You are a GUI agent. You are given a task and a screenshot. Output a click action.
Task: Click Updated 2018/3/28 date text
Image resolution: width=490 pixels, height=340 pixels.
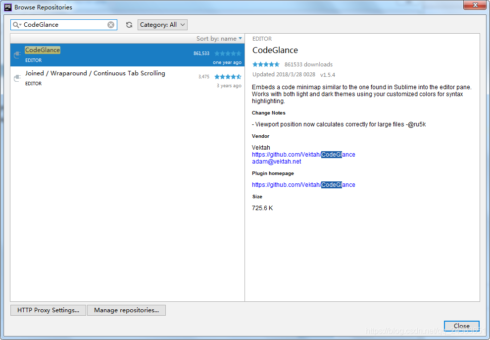click(284, 74)
